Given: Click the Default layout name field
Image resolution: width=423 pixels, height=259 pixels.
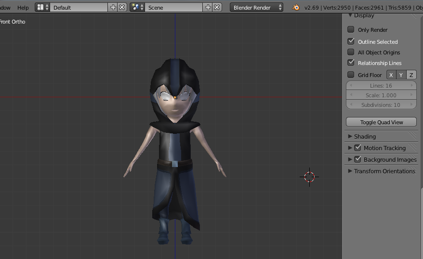Looking at the screenshot, I should 79,8.
